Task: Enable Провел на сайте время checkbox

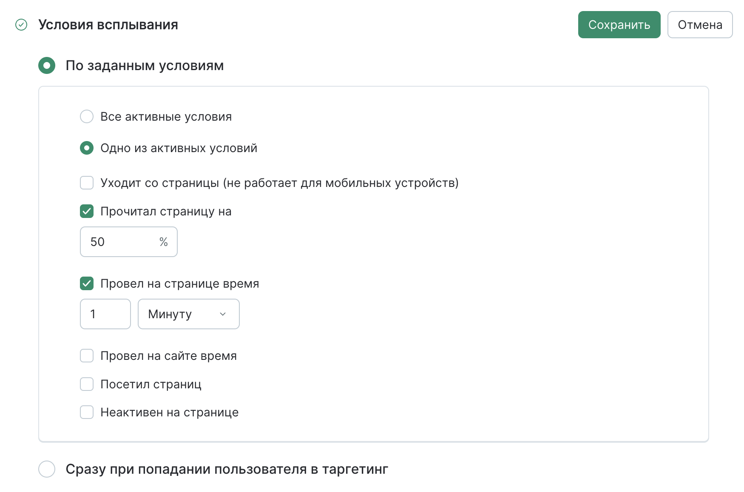Action: point(87,356)
